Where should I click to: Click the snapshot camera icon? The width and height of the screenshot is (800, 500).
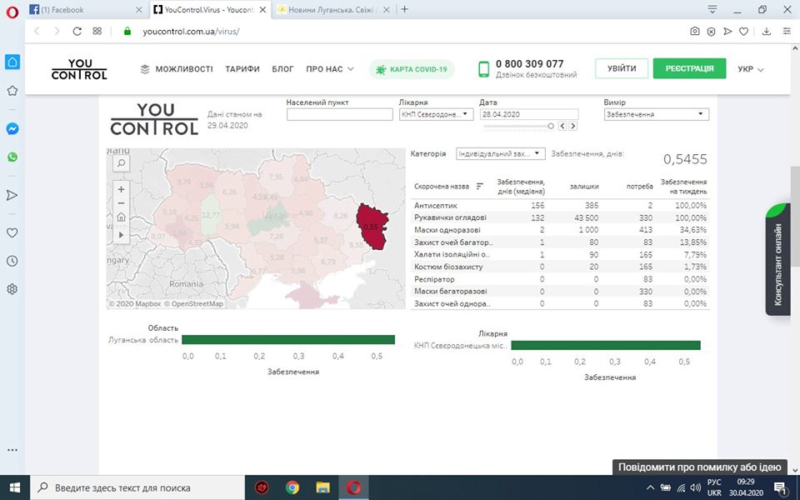click(695, 32)
